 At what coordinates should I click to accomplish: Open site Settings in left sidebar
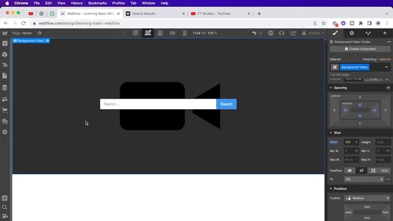click(x=5, y=132)
